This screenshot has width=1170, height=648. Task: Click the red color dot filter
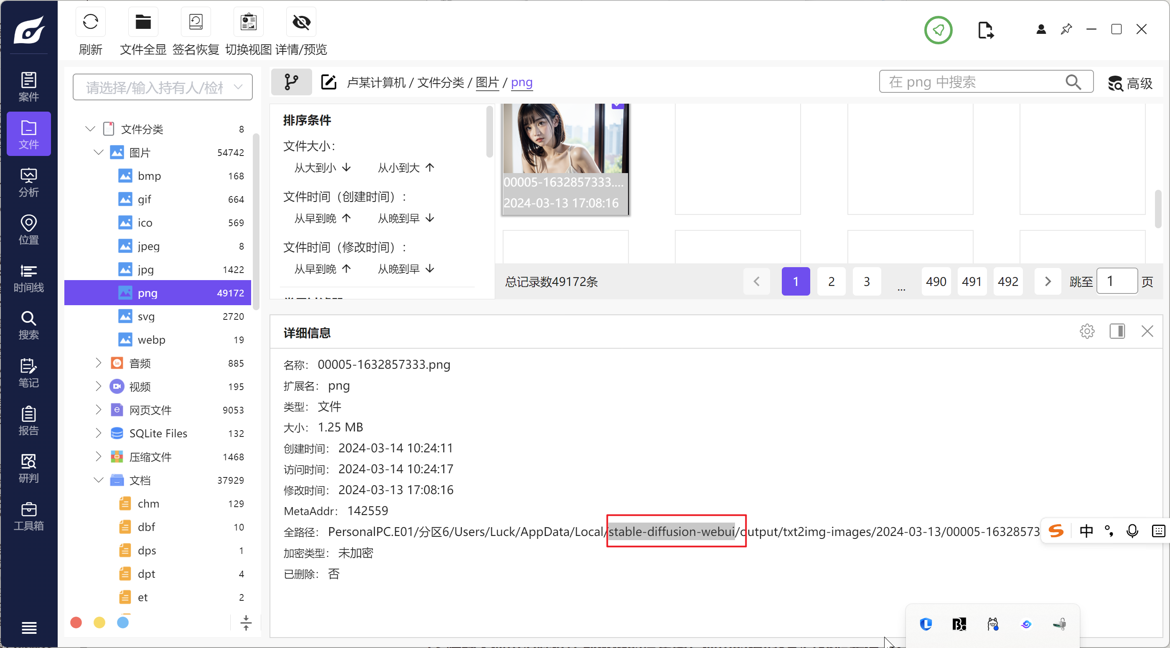pos(76,622)
